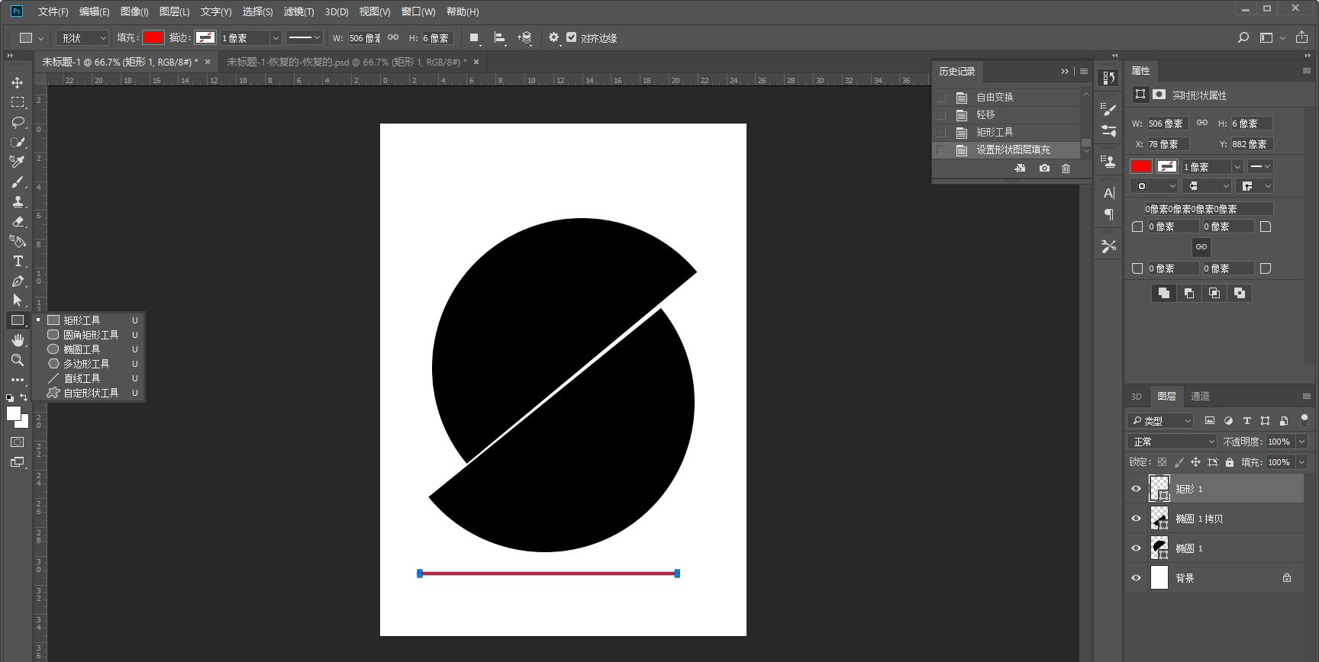Image resolution: width=1319 pixels, height=662 pixels.
Task: Open the layer opacity dropdown arrow
Action: click(x=1301, y=442)
